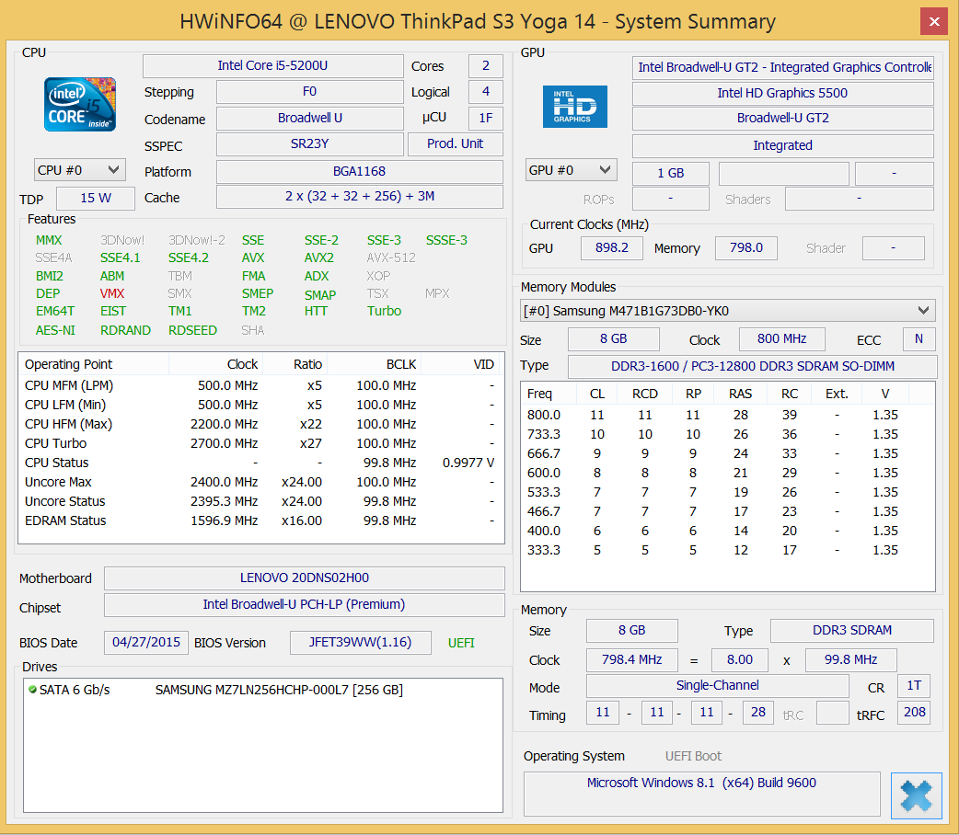Image resolution: width=959 pixels, height=835 pixels.
Task: Click the Operating Point column header
Action: (94, 364)
